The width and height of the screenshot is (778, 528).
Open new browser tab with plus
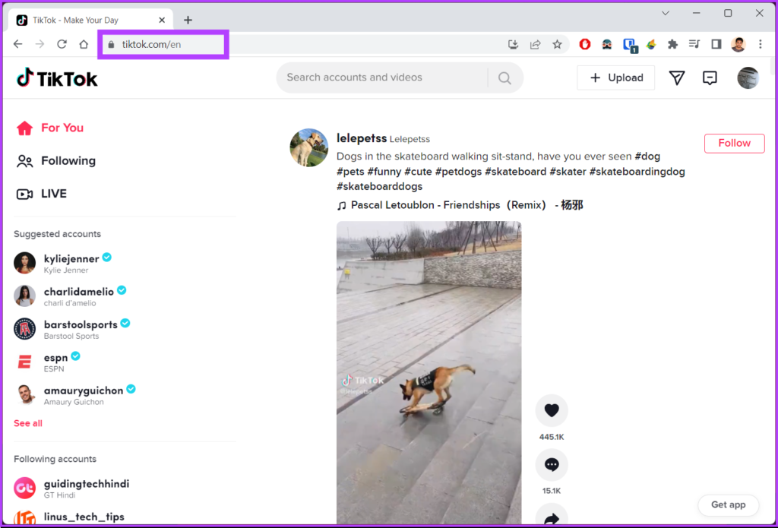(x=188, y=20)
